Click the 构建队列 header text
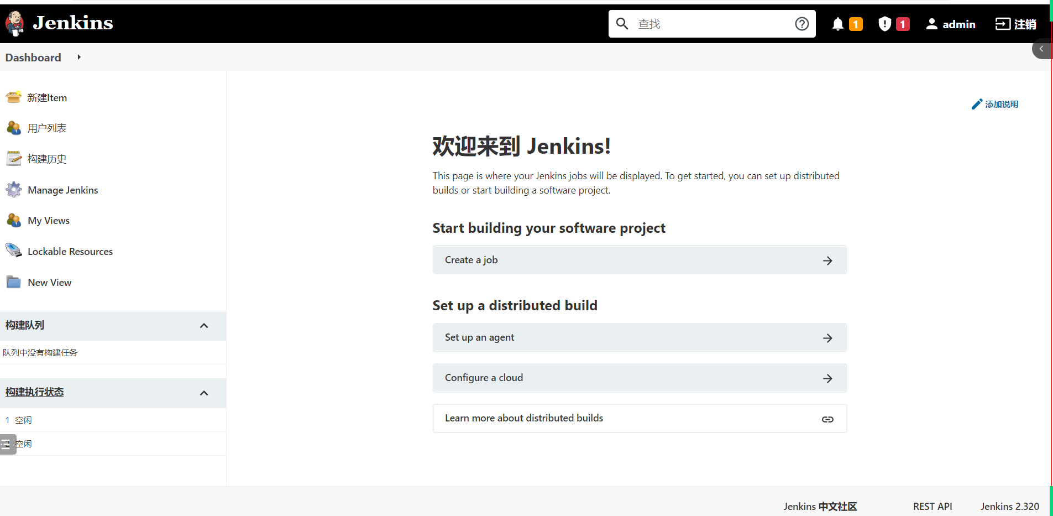The width and height of the screenshot is (1053, 516). pyautogui.click(x=25, y=325)
